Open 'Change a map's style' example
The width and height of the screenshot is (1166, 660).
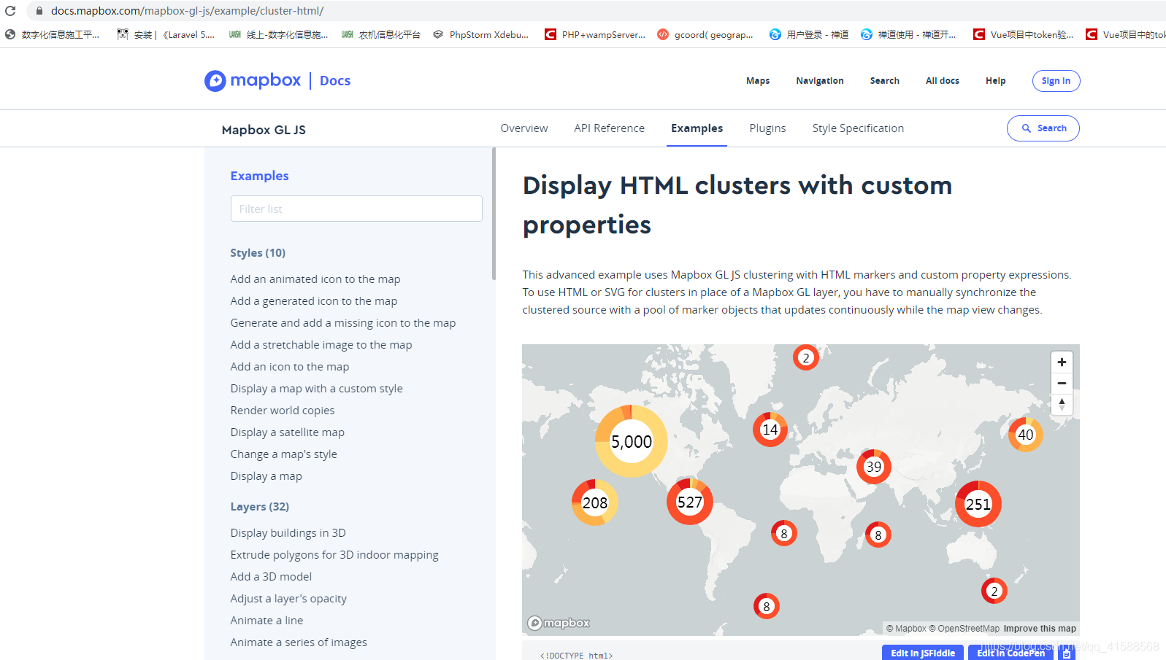tap(284, 454)
